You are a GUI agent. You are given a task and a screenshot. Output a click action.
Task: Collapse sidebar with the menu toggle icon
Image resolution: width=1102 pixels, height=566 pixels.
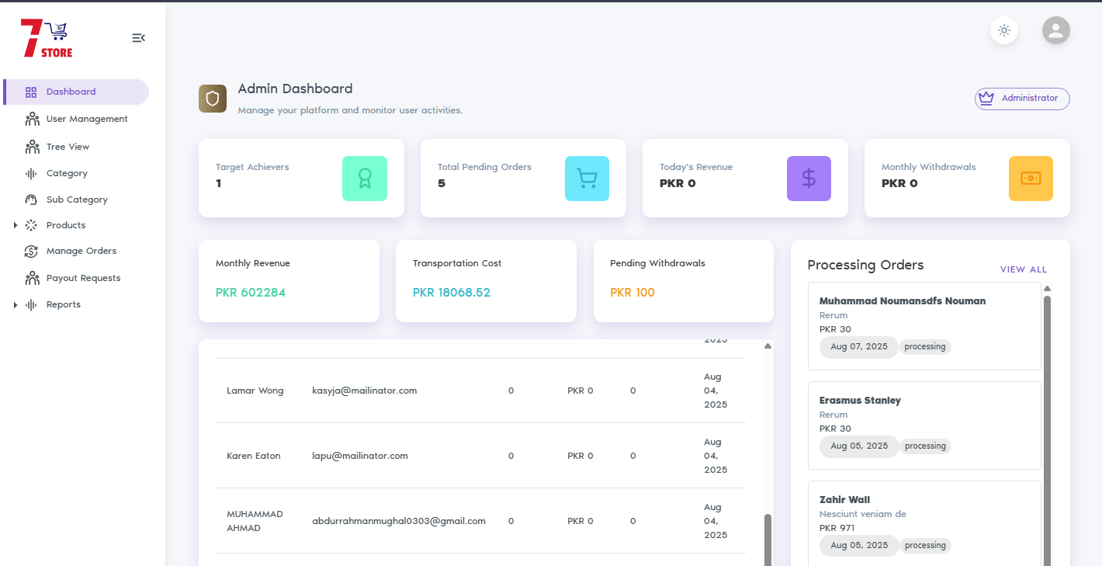(138, 38)
